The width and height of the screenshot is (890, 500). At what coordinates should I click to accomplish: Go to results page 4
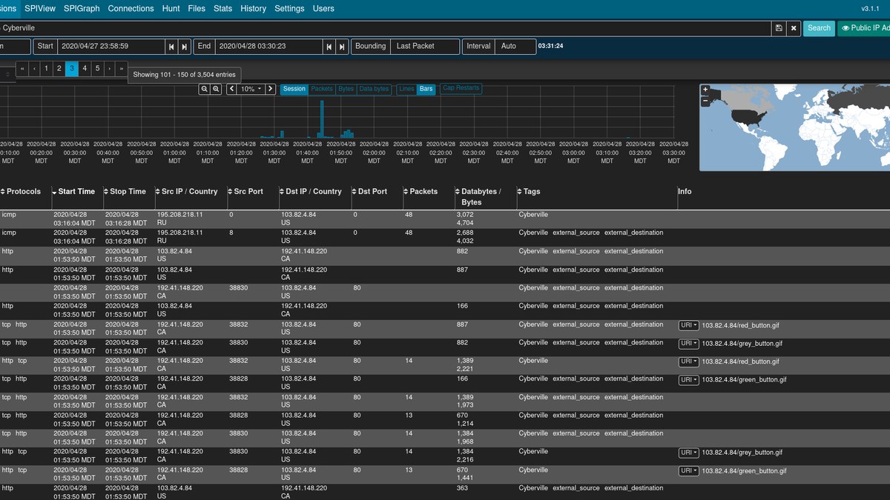tap(85, 69)
